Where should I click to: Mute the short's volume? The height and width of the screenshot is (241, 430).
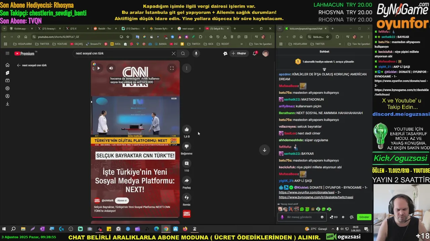pyautogui.click(x=111, y=68)
